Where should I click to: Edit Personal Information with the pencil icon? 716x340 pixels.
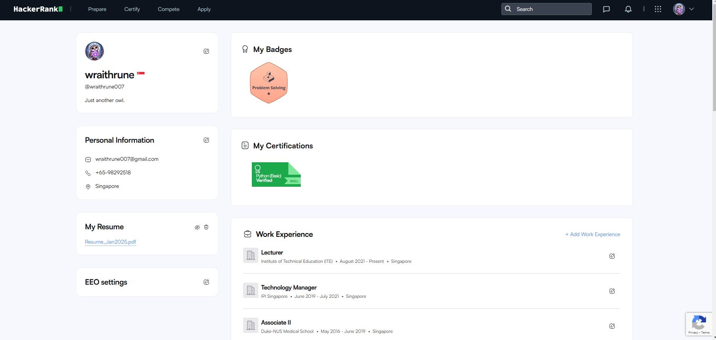(206, 140)
